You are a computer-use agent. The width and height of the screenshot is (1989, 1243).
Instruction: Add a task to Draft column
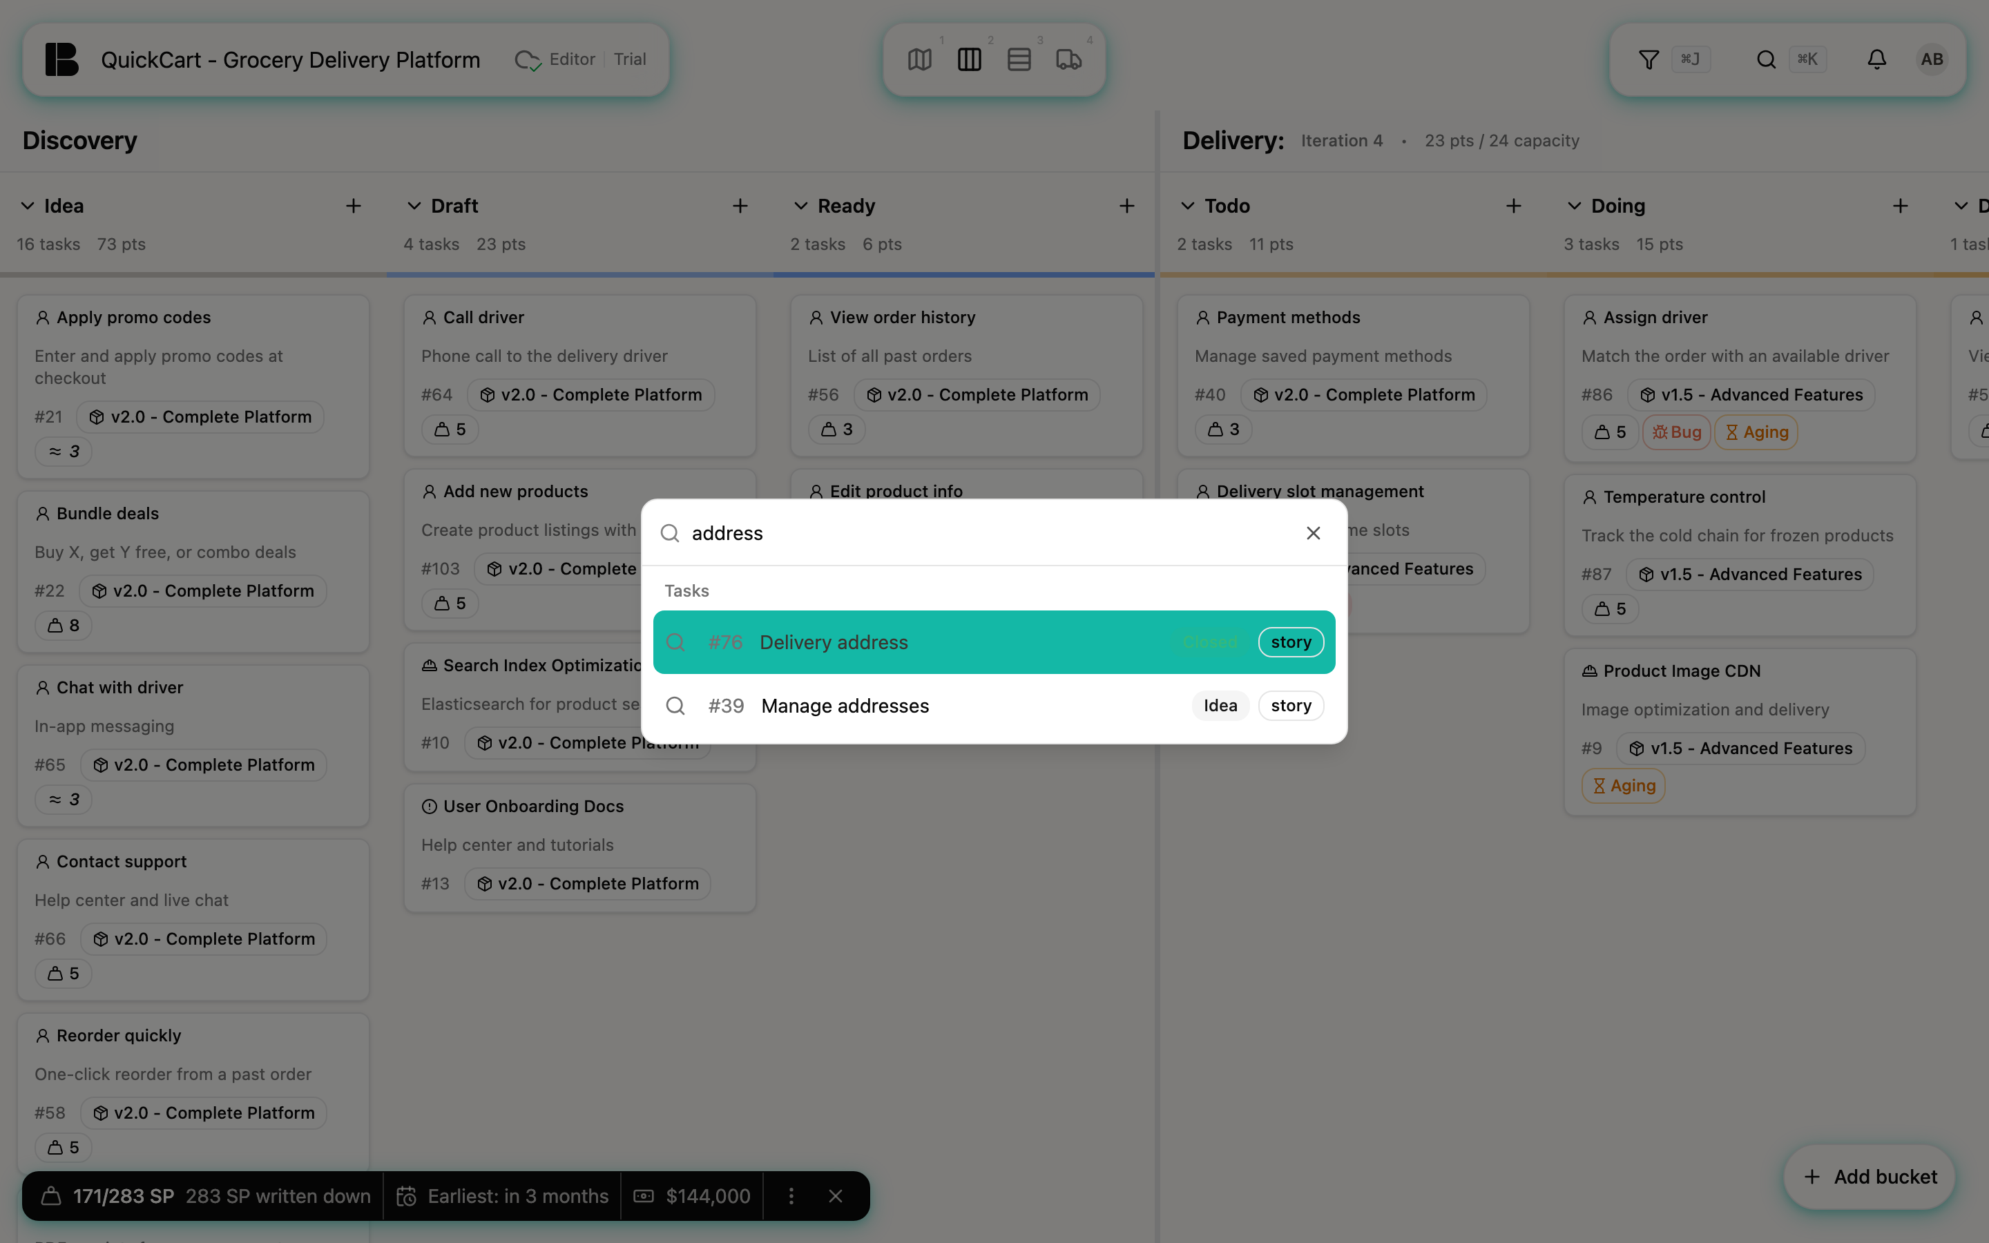pos(740,206)
